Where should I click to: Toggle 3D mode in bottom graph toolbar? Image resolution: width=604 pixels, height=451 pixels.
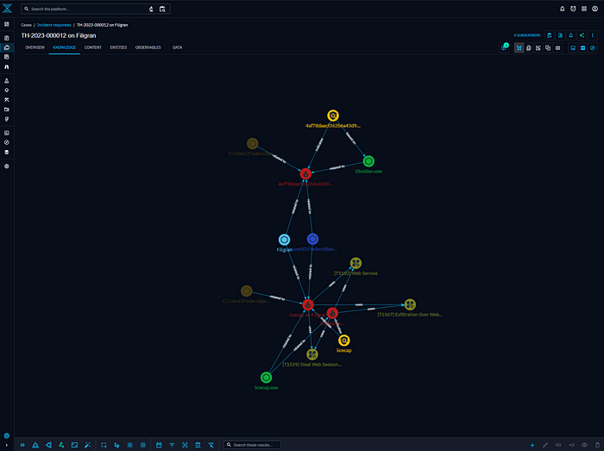pyautogui.click(x=22, y=445)
